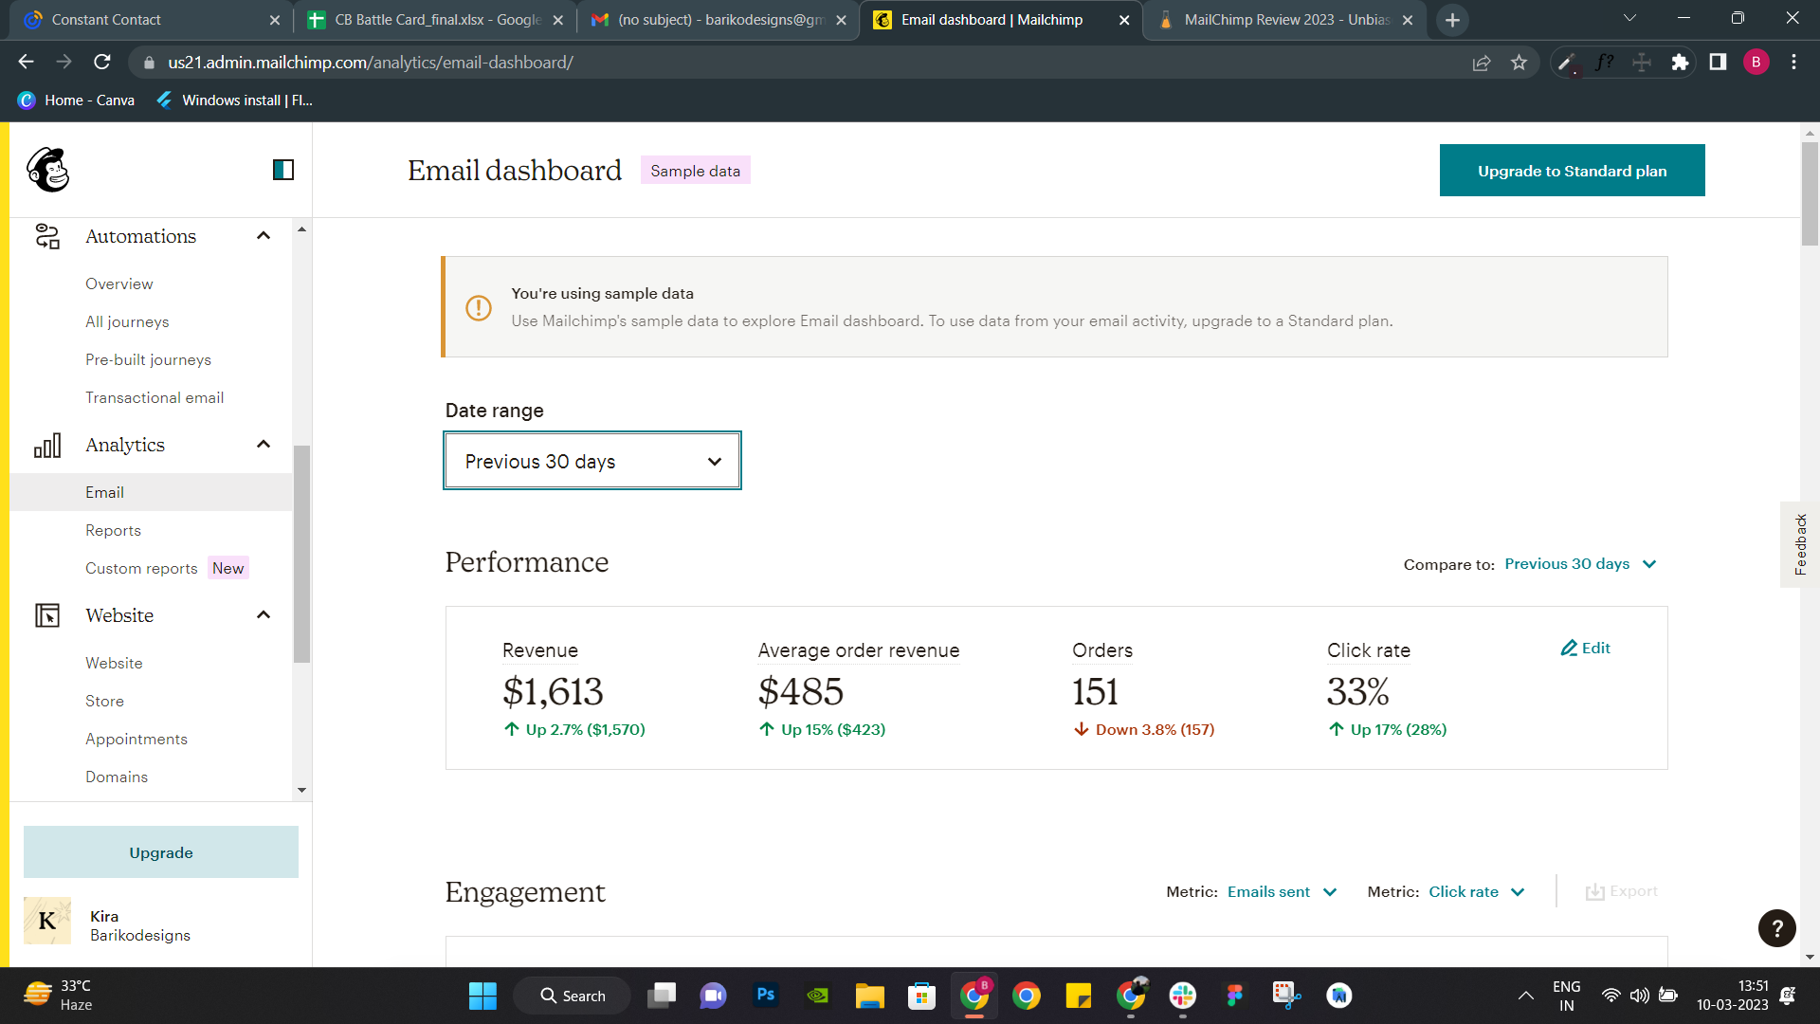Select the Analytics bar chart icon in sidebar
The image size is (1820, 1024).
pyautogui.click(x=47, y=445)
